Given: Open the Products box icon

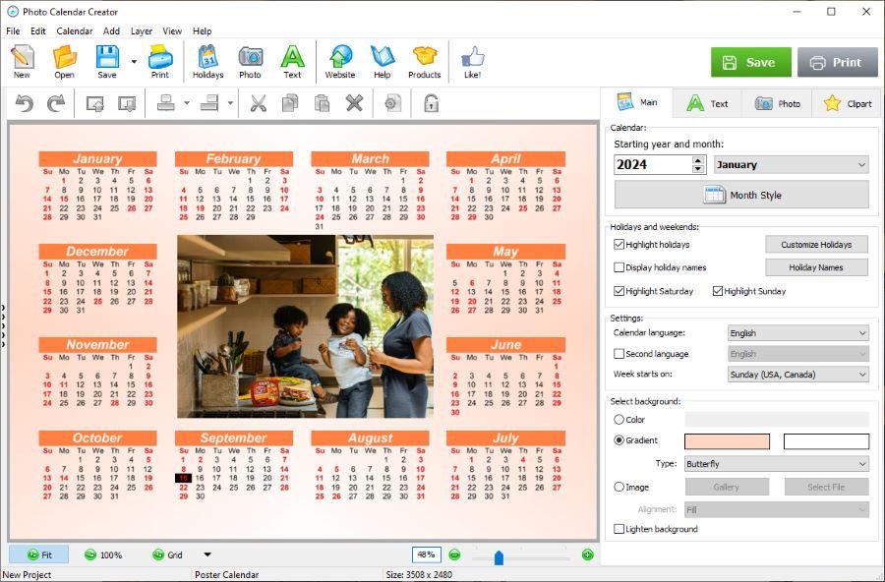Looking at the screenshot, I should 425,62.
